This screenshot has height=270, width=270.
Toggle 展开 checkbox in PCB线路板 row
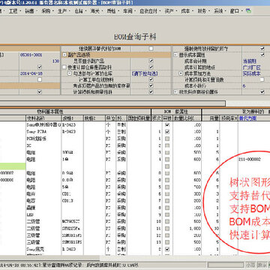click(x=167, y=138)
